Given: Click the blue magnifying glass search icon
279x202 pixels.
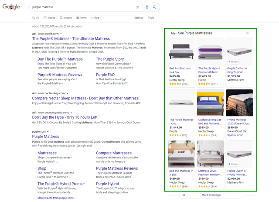Looking at the screenshot, I should (x=154, y=7).
